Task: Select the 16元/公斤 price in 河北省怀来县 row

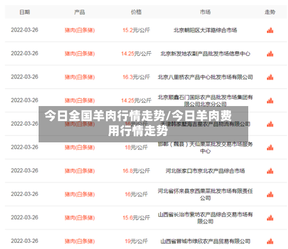Action: [x=136, y=194]
